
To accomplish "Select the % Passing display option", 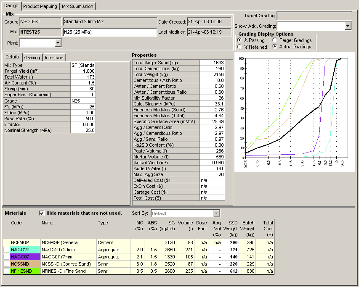I will pyautogui.click(x=239, y=40).
